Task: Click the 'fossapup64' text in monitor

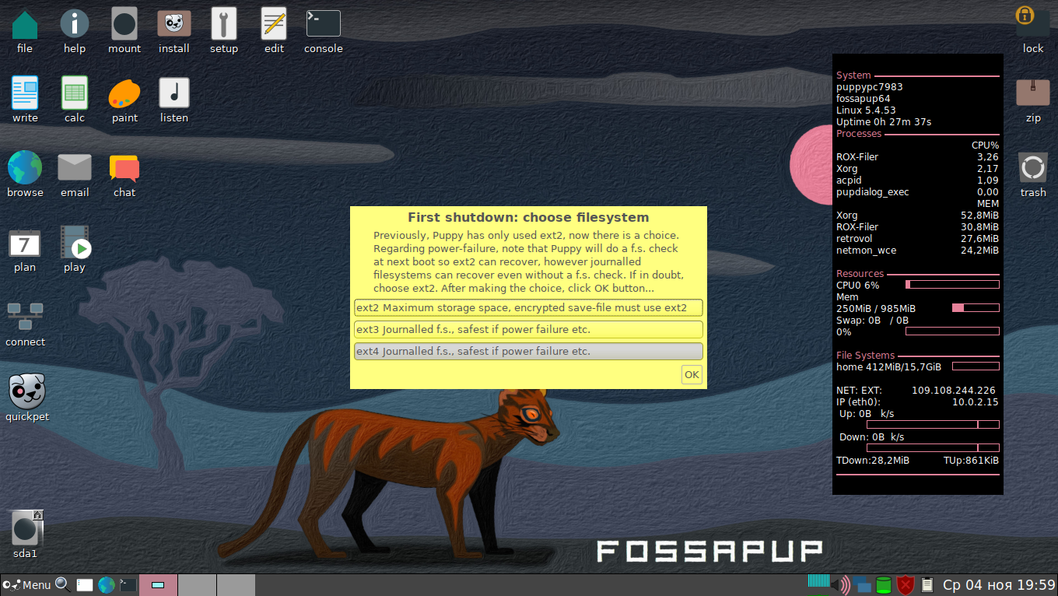Action: click(864, 99)
